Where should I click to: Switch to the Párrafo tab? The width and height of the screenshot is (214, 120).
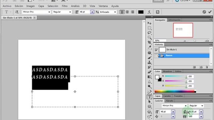click(170, 101)
